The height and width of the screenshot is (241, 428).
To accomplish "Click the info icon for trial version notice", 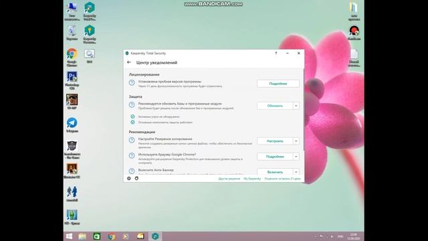I will pos(132,82).
